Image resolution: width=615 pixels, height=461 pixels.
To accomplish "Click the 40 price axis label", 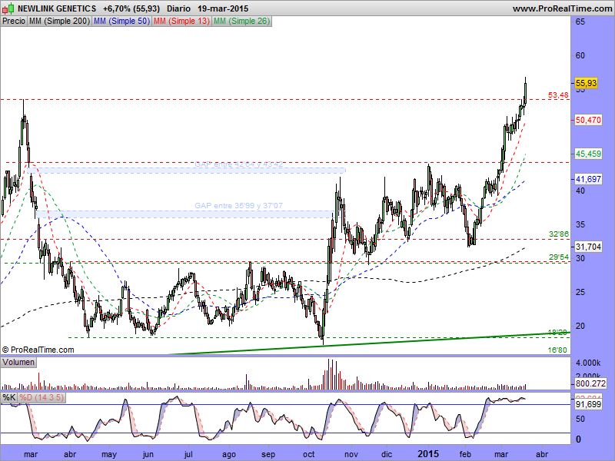I will point(580,191).
